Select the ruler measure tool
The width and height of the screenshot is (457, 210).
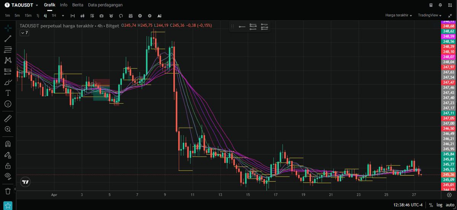click(8, 118)
